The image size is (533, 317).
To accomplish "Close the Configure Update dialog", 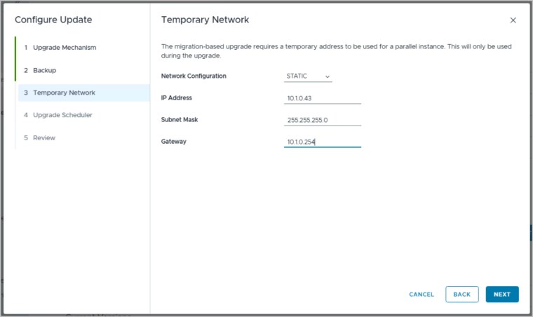I will (x=513, y=20).
